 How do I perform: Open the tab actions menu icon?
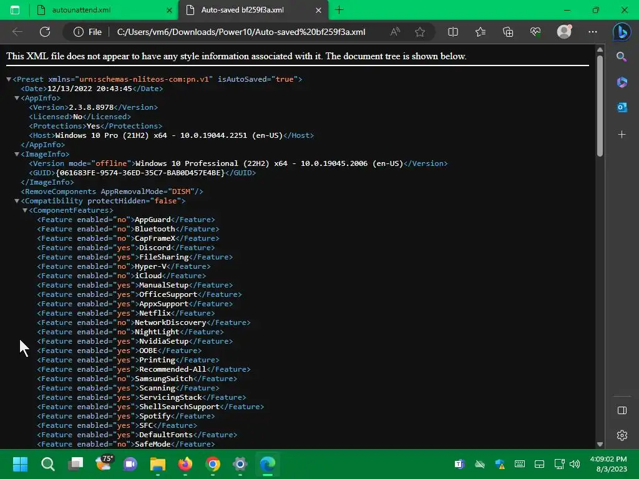pos(15,10)
